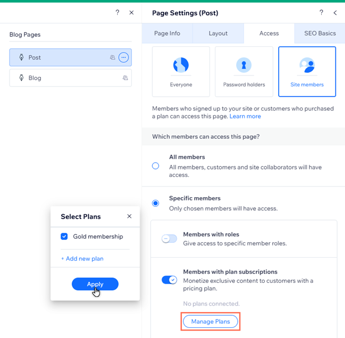This screenshot has width=345, height=338.
Task: Click the Blog Pages heading
Action: point(25,35)
